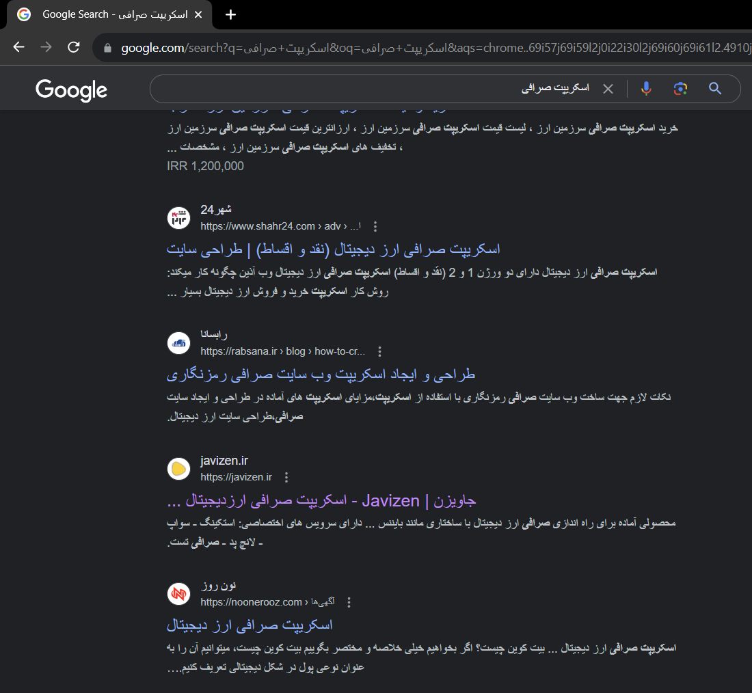Click the https://www.shahr24.com URL breadcrumb
Viewport: 752px width, 693px height.
click(x=280, y=226)
